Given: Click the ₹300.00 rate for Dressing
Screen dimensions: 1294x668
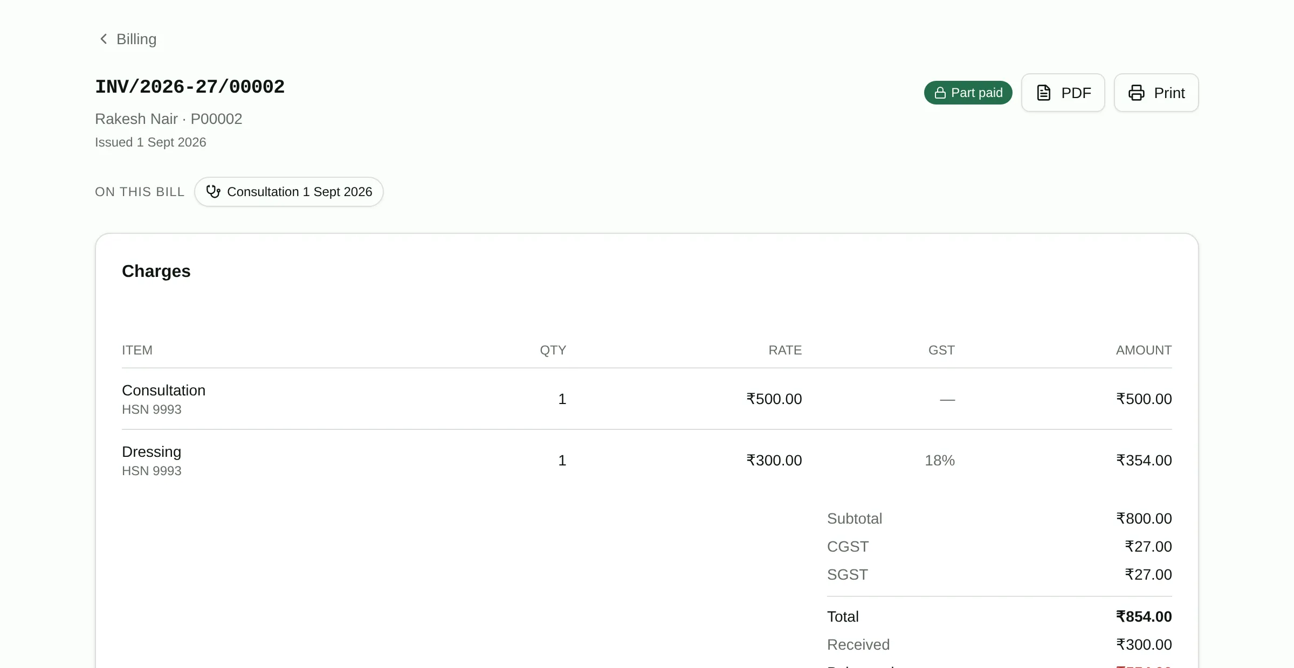Looking at the screenshot, I should [x=774, y=461].
